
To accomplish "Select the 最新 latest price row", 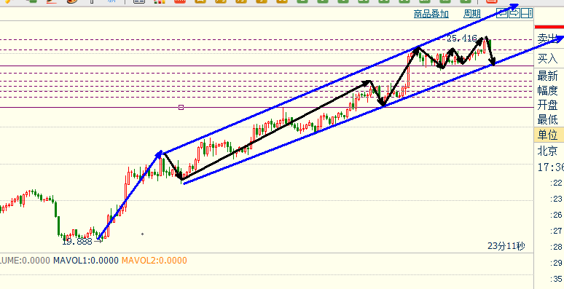I will pos(549,76).
